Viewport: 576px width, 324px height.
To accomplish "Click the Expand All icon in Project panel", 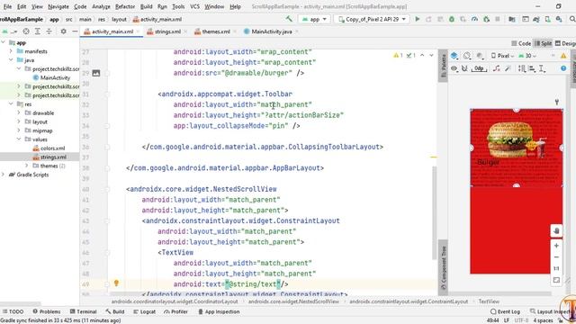I will (38, 31).
